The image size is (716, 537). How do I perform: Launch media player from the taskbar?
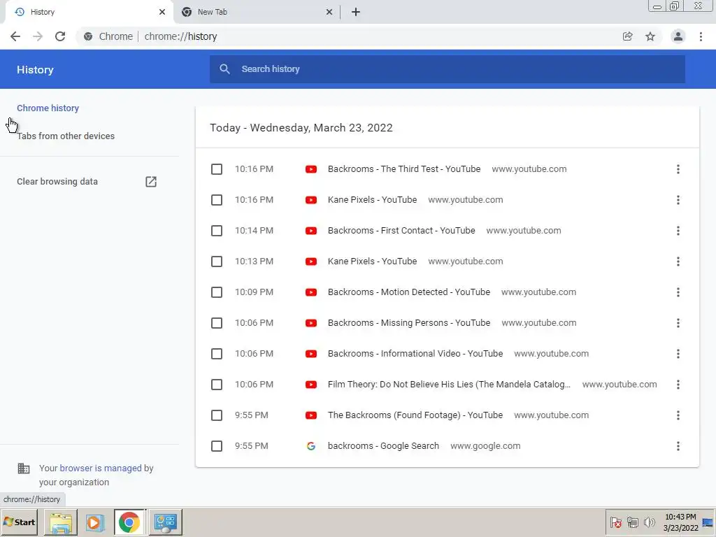95,522
